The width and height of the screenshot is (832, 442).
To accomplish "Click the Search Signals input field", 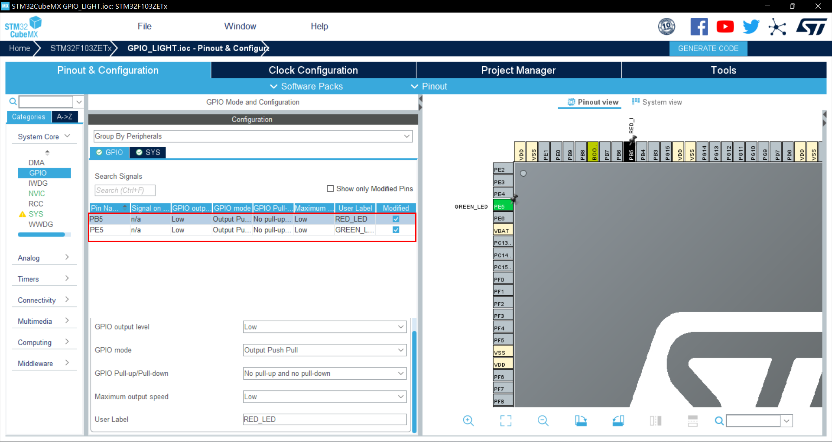I will 125,190.
